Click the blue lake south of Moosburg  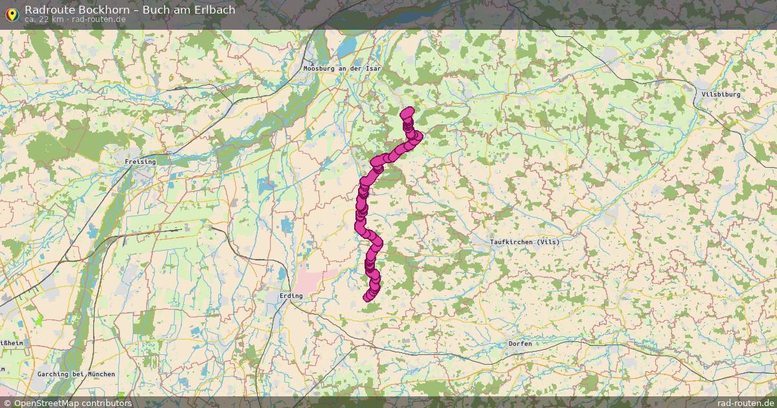(x=348, y=47)
